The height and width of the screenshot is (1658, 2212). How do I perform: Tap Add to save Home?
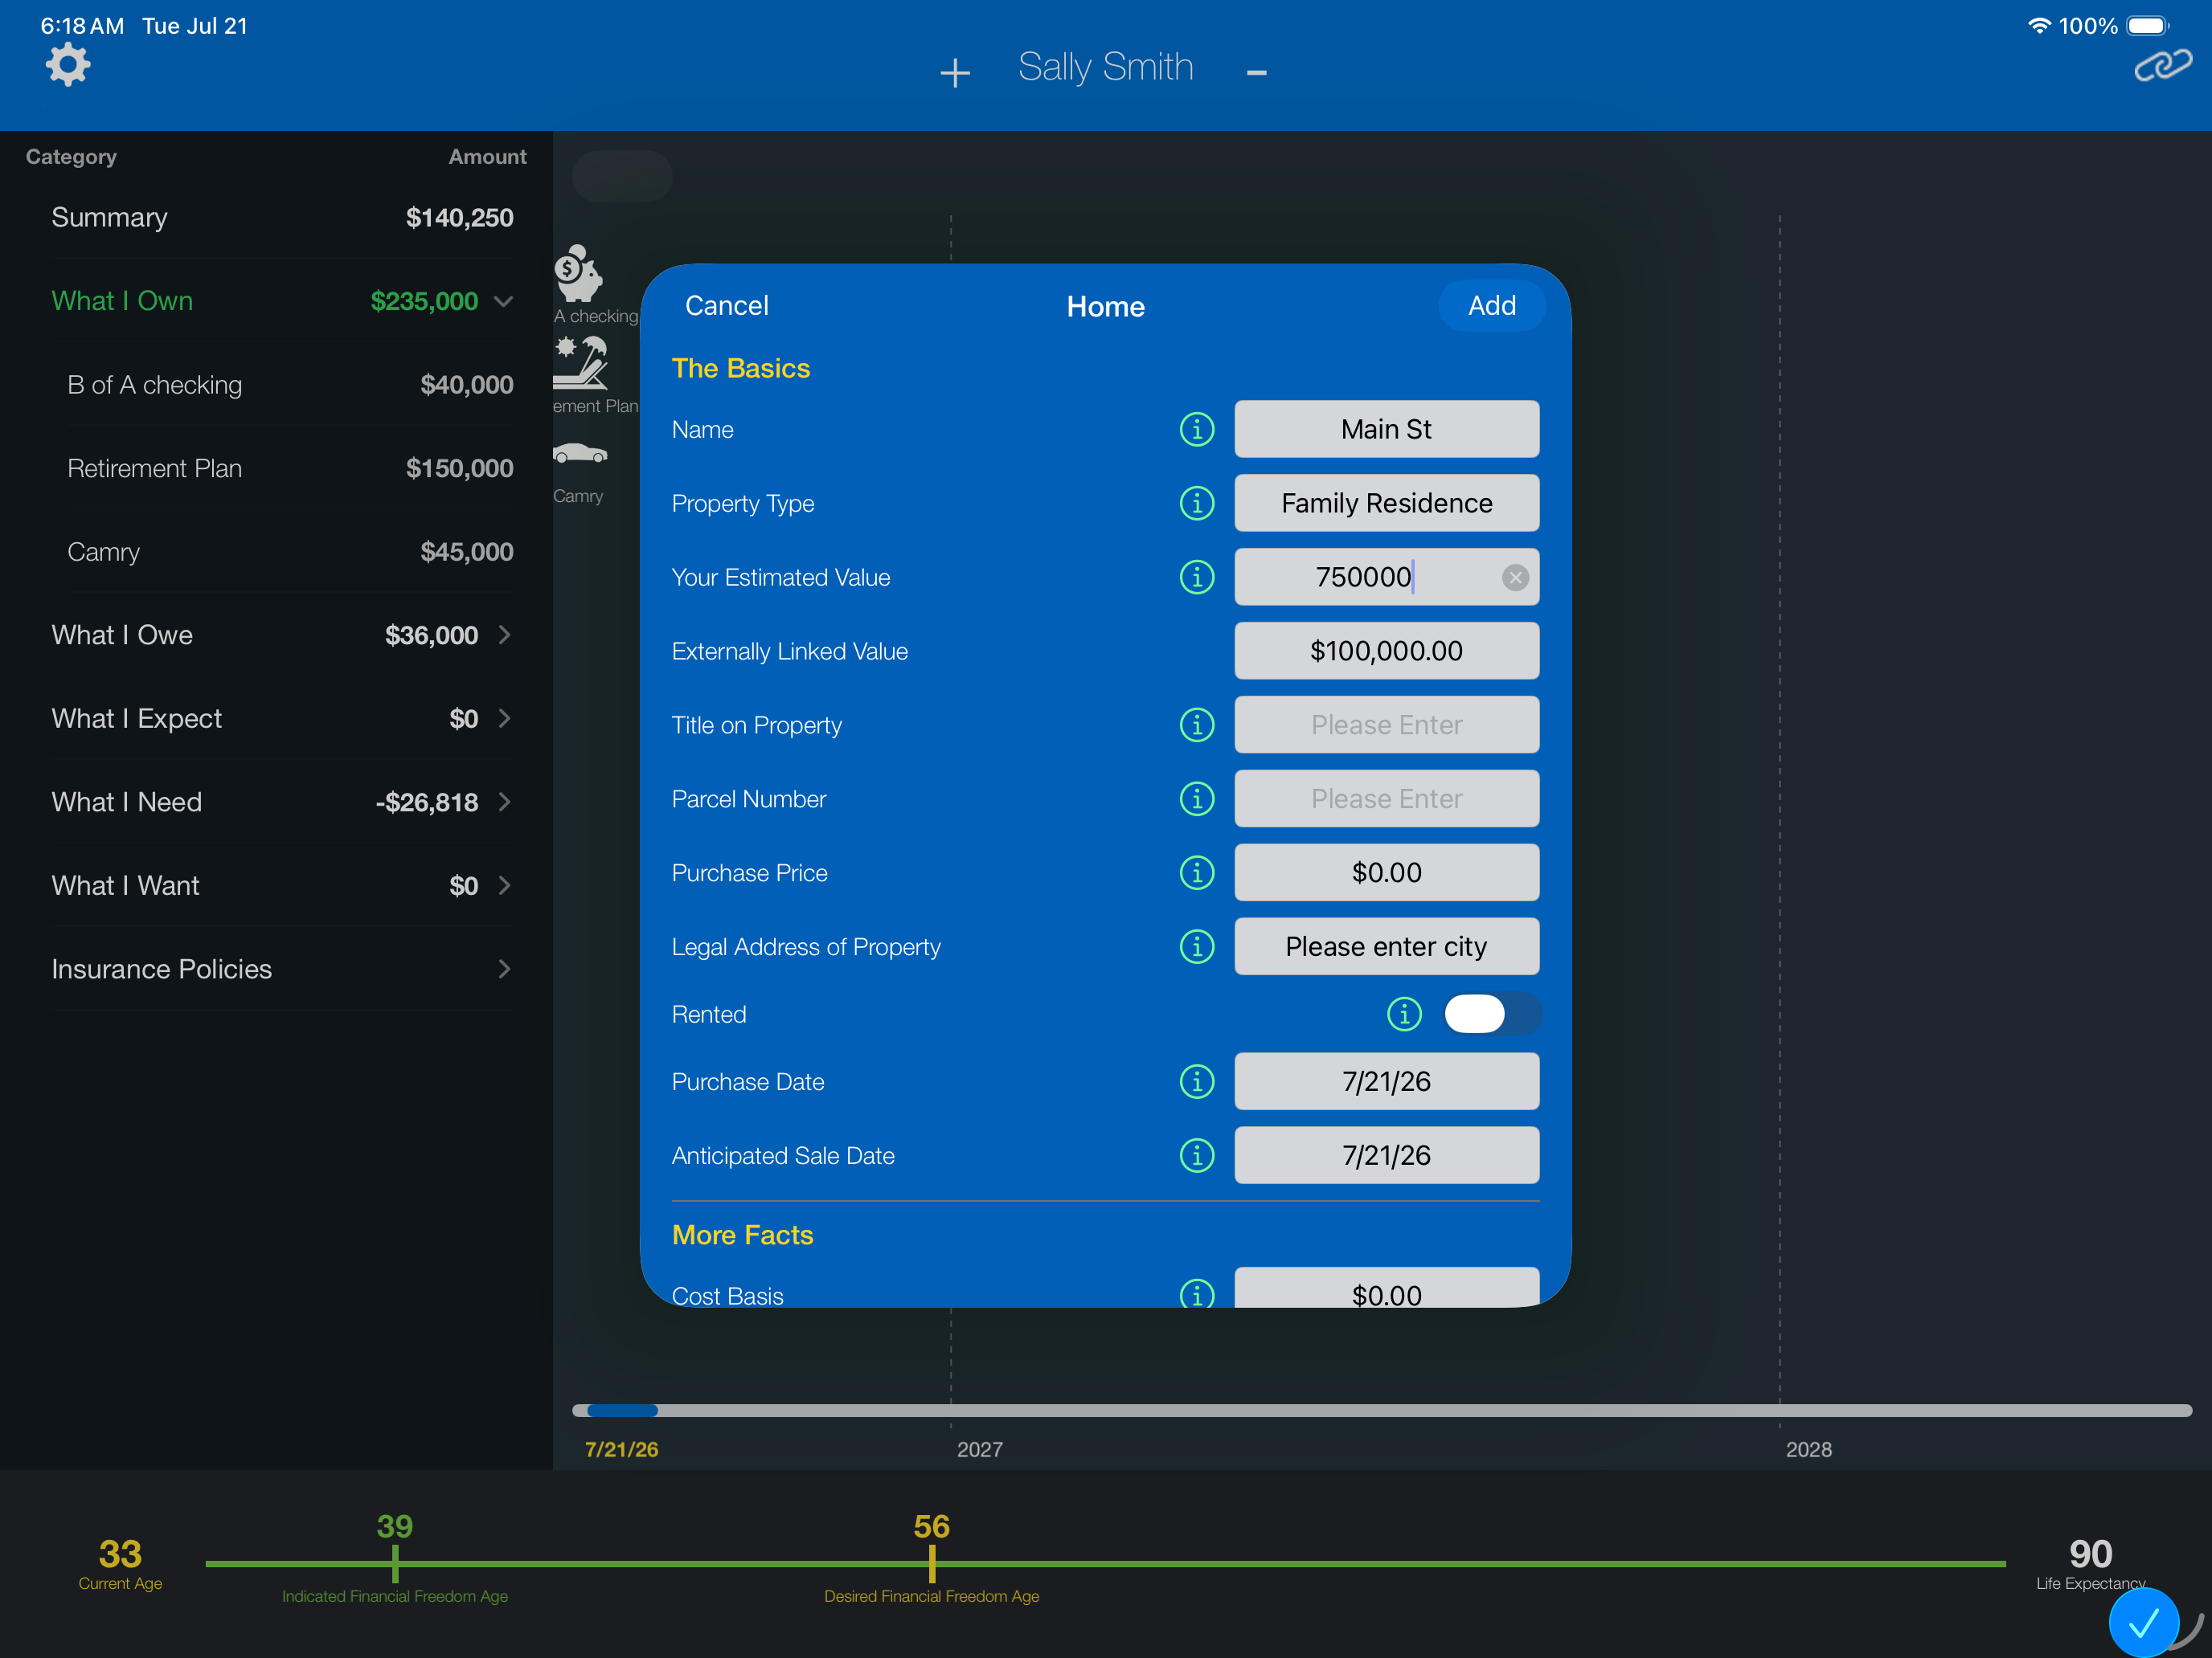pos(1491,306)
